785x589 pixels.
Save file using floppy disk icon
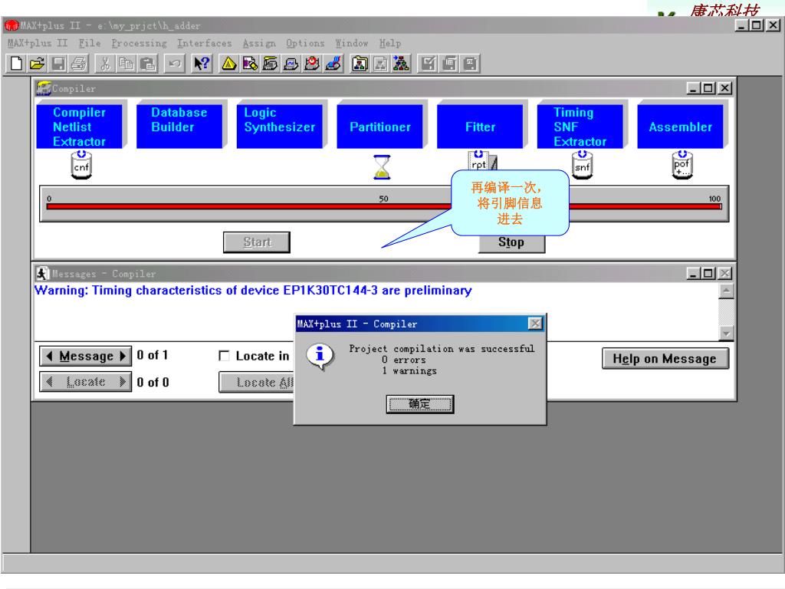pos(58,64)
